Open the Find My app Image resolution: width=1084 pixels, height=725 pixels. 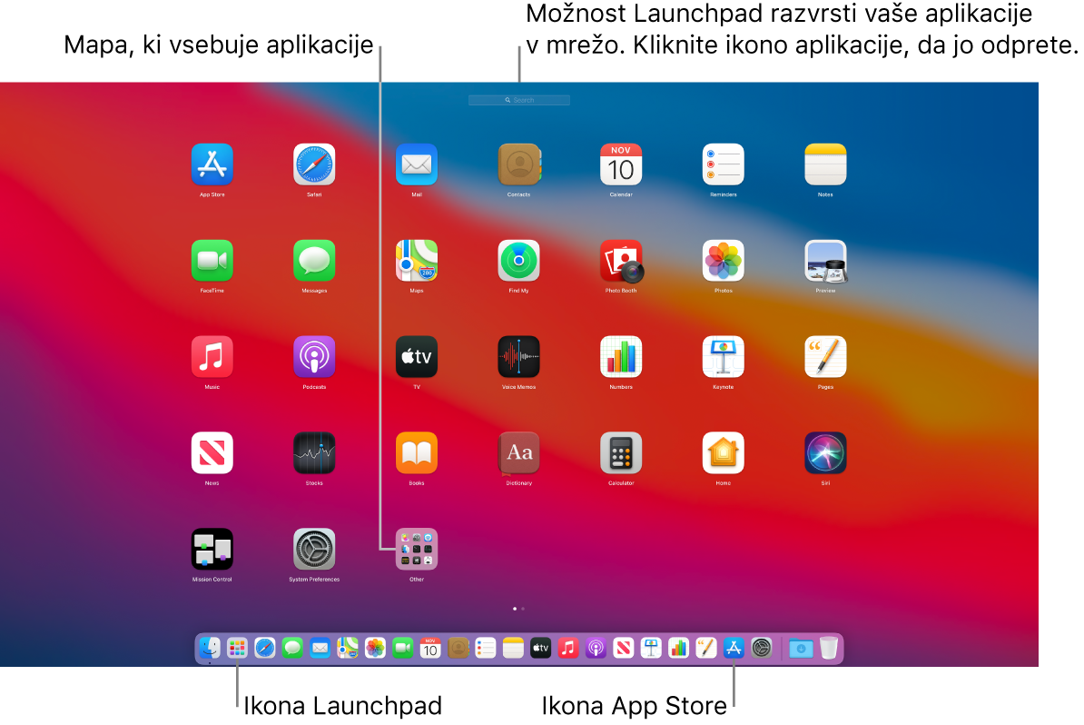tap(518, 261)
